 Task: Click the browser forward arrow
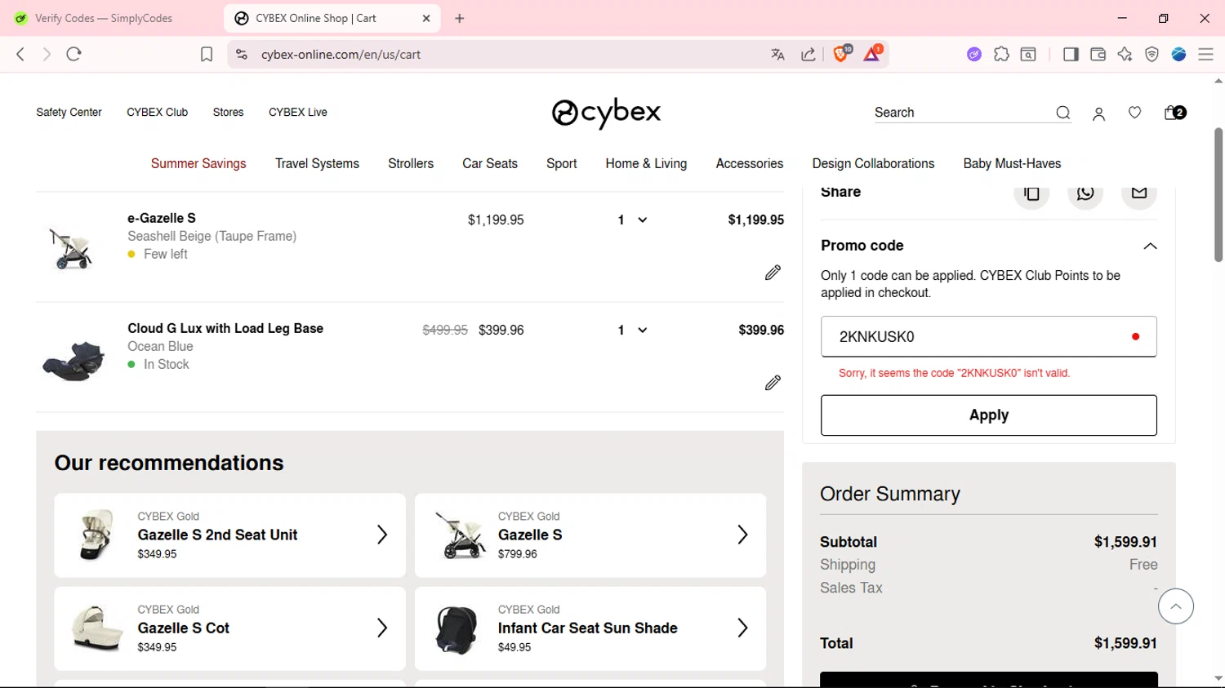[47, 54]
